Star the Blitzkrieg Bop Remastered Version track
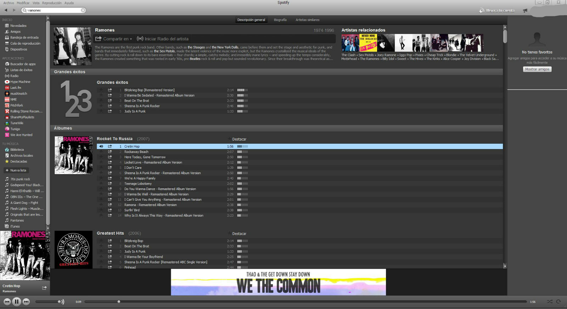This screenshot has width=567, height=309. pos(101,90)
